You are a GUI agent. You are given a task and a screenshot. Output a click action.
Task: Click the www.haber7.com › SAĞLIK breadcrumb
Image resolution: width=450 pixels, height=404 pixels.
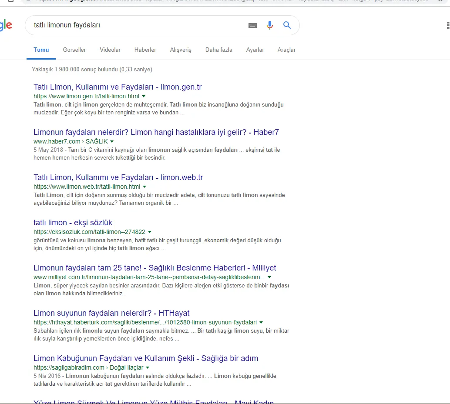(x=71, y=142)
